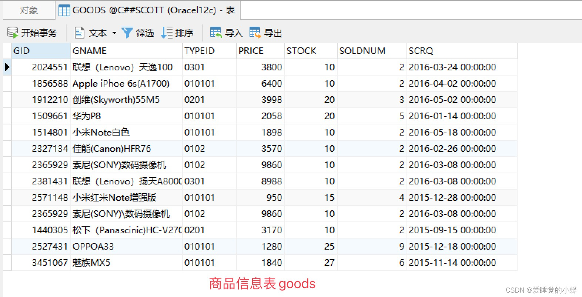The image size is (582, 297).
Task: Select cell 魅族MX5
Action: pos(127,263)
